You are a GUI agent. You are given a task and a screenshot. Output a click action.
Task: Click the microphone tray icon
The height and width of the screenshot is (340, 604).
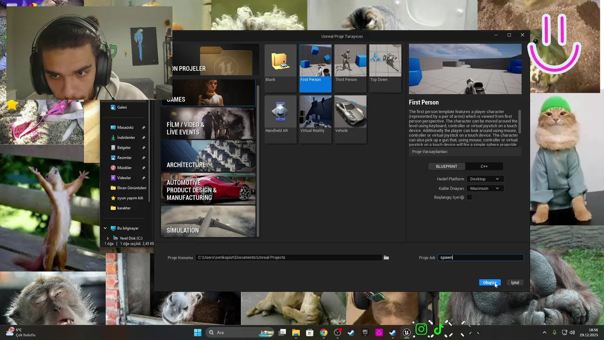coord(554,332)
